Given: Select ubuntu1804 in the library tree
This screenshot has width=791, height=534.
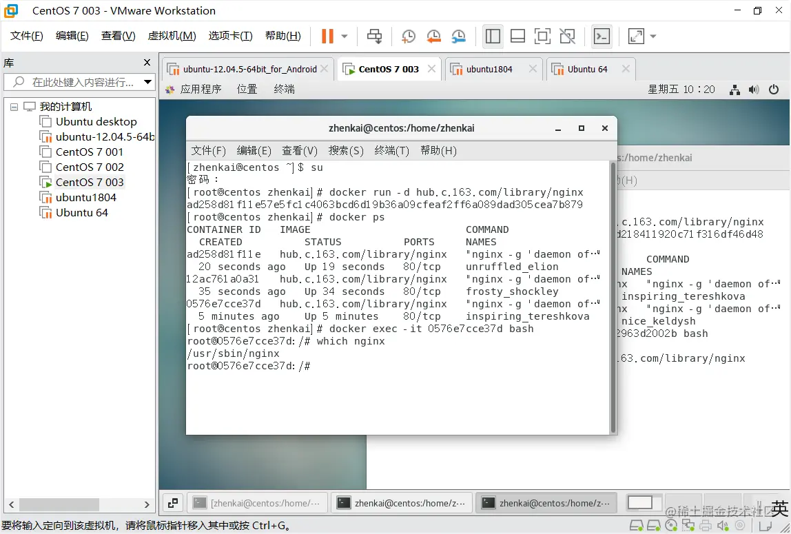Looking at the screenshot, I should (x=78, y=197).
